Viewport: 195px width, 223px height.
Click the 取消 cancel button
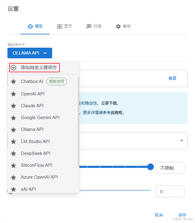click(159, 215)
